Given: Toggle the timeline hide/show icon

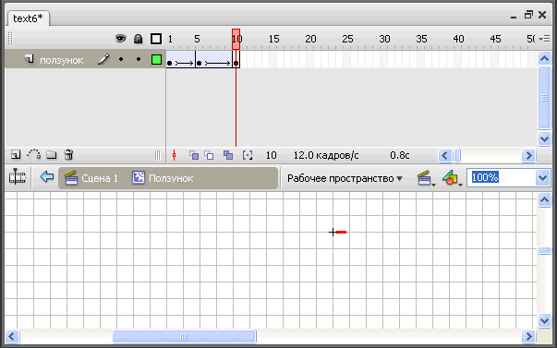Looking at the screenshot, I should (x=17, y=176).
